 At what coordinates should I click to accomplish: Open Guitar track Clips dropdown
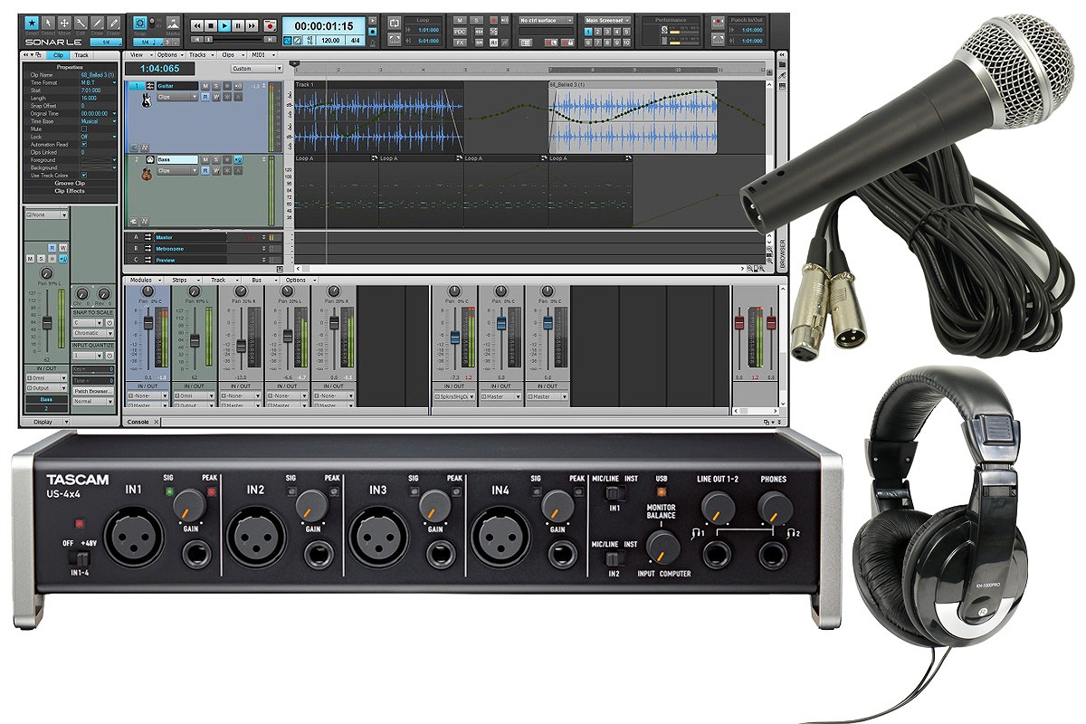tap(176, 96)
